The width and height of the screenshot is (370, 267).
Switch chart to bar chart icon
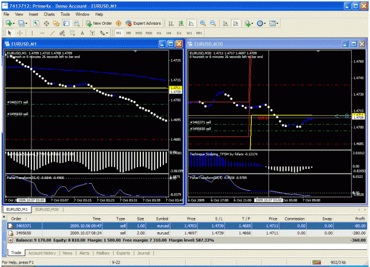[x=171, y=23]
